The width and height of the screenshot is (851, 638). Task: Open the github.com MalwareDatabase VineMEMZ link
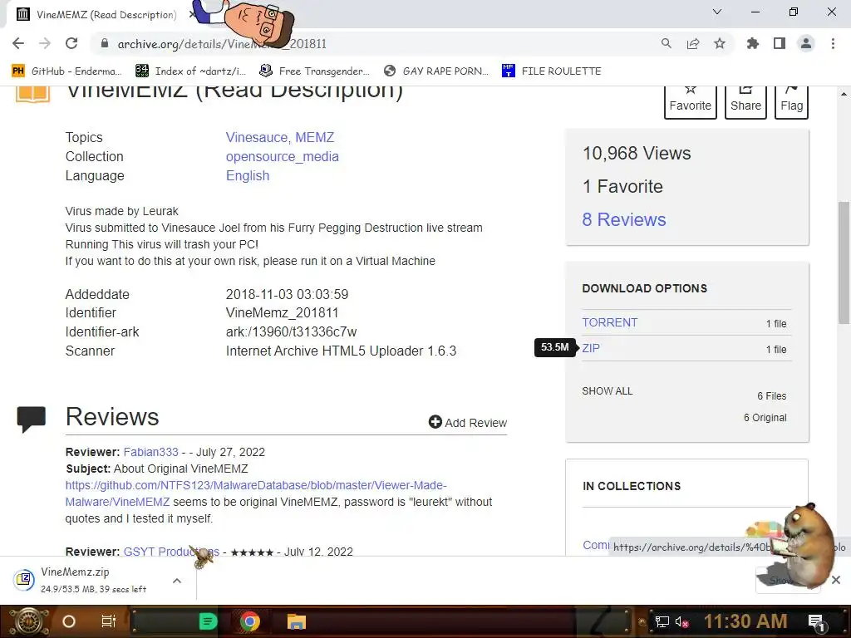tap(256, 493)
